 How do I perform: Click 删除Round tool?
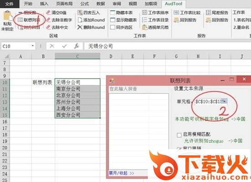click(x=91, y=27)
